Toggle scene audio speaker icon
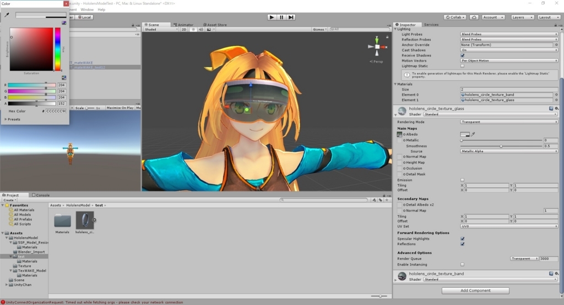564x305 pixels. click(201, 30)
